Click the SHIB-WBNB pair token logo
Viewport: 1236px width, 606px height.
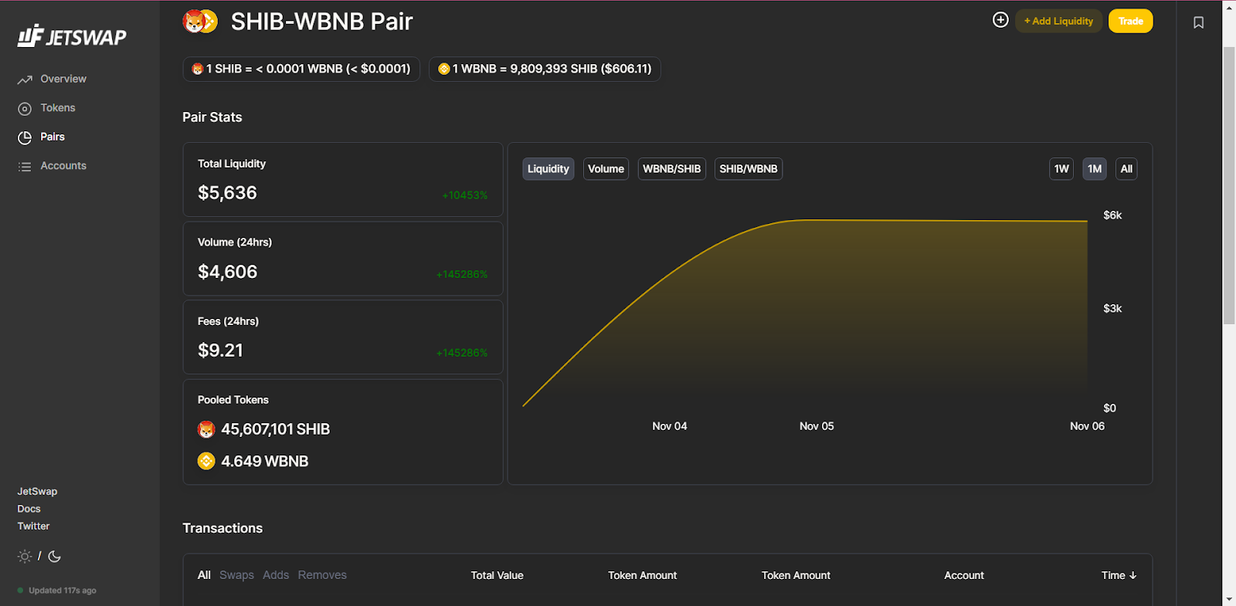200,22
